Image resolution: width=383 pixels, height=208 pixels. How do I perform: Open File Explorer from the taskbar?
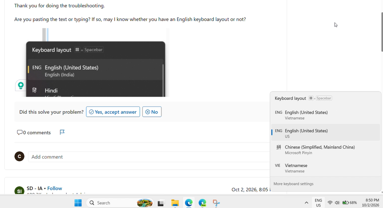(x=175, y=203)
